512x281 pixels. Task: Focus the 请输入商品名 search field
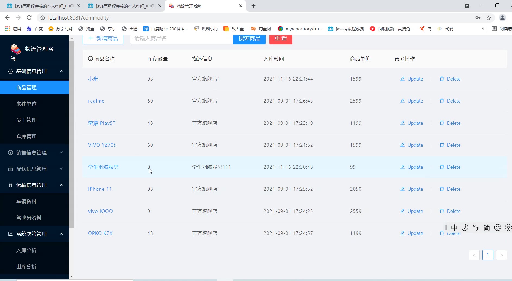pos(182,39)
